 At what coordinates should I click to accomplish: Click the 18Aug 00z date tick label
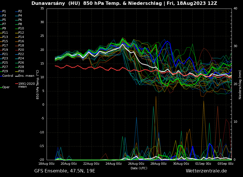47,164
